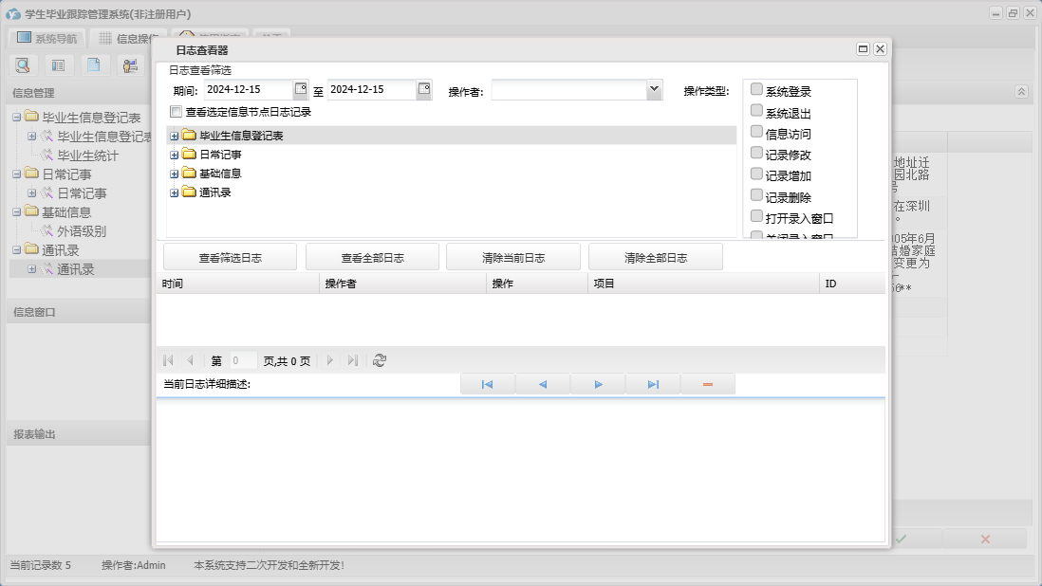This screenshot has width=1042, height=586.
Task: Check the 系统登录 operation type
Action: point(756,89)
